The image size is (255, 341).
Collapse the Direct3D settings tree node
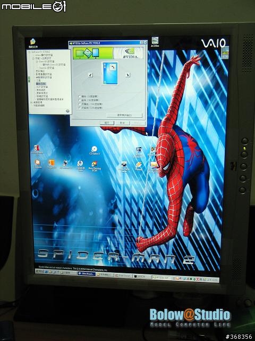[37, 62]
